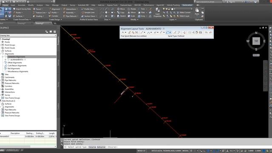Expand the Draw panel
This screenshot has width=272, height=153.
point(107,20)
